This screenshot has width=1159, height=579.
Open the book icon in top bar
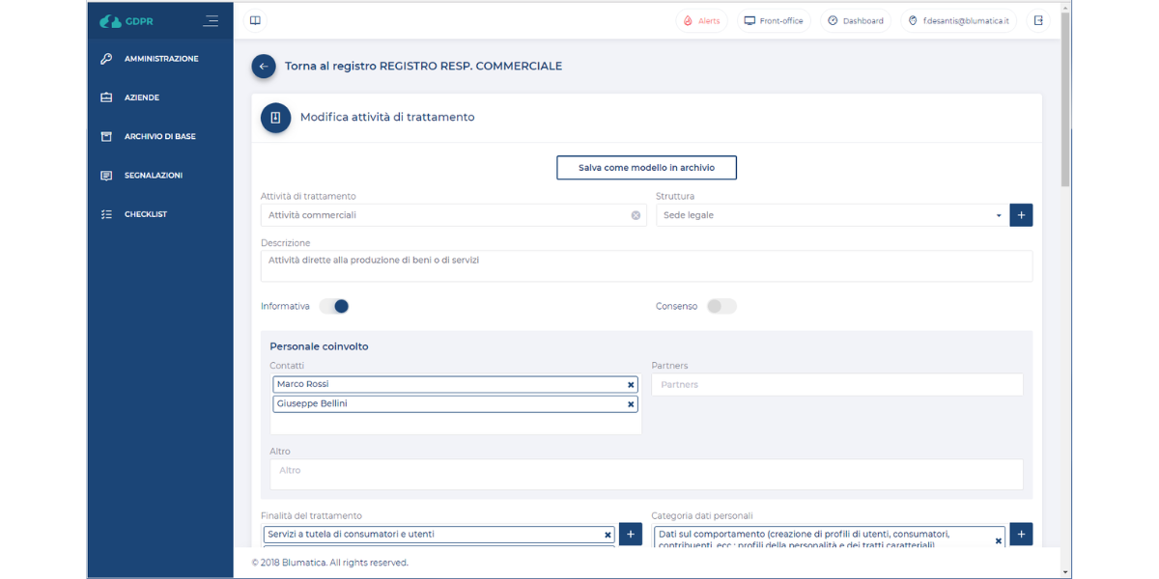coord(255,20)
